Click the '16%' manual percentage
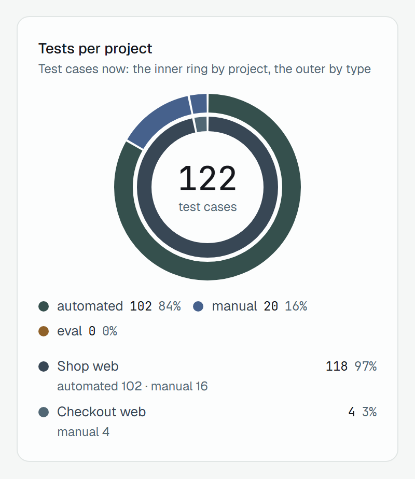The height and width of the screenshot is (479, 415). [296, 306]
